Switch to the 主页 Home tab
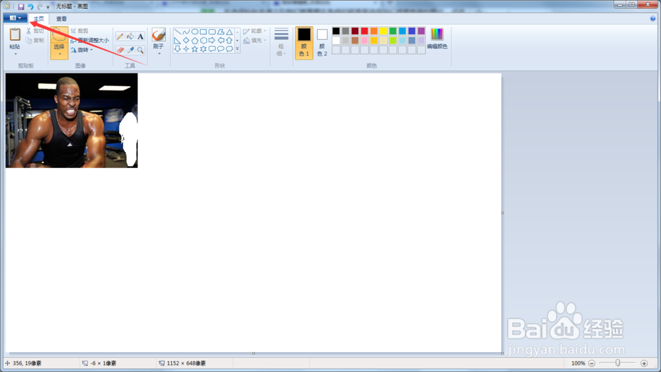 (39, 19)
